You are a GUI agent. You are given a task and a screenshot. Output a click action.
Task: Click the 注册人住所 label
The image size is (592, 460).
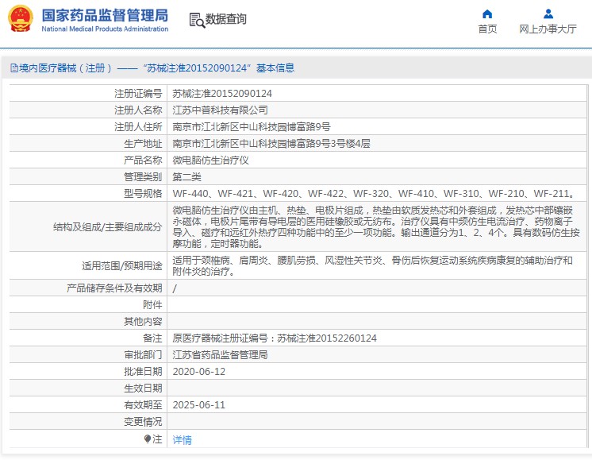point(138,126)
